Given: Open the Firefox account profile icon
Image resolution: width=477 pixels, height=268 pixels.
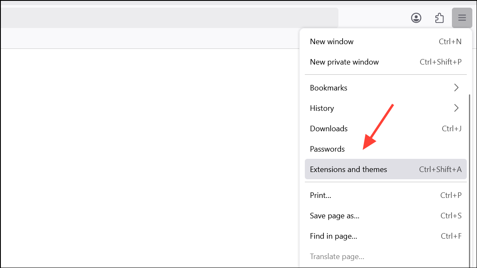Looking at the screenshot, I should pyautogui.click(x=416, y=18).
